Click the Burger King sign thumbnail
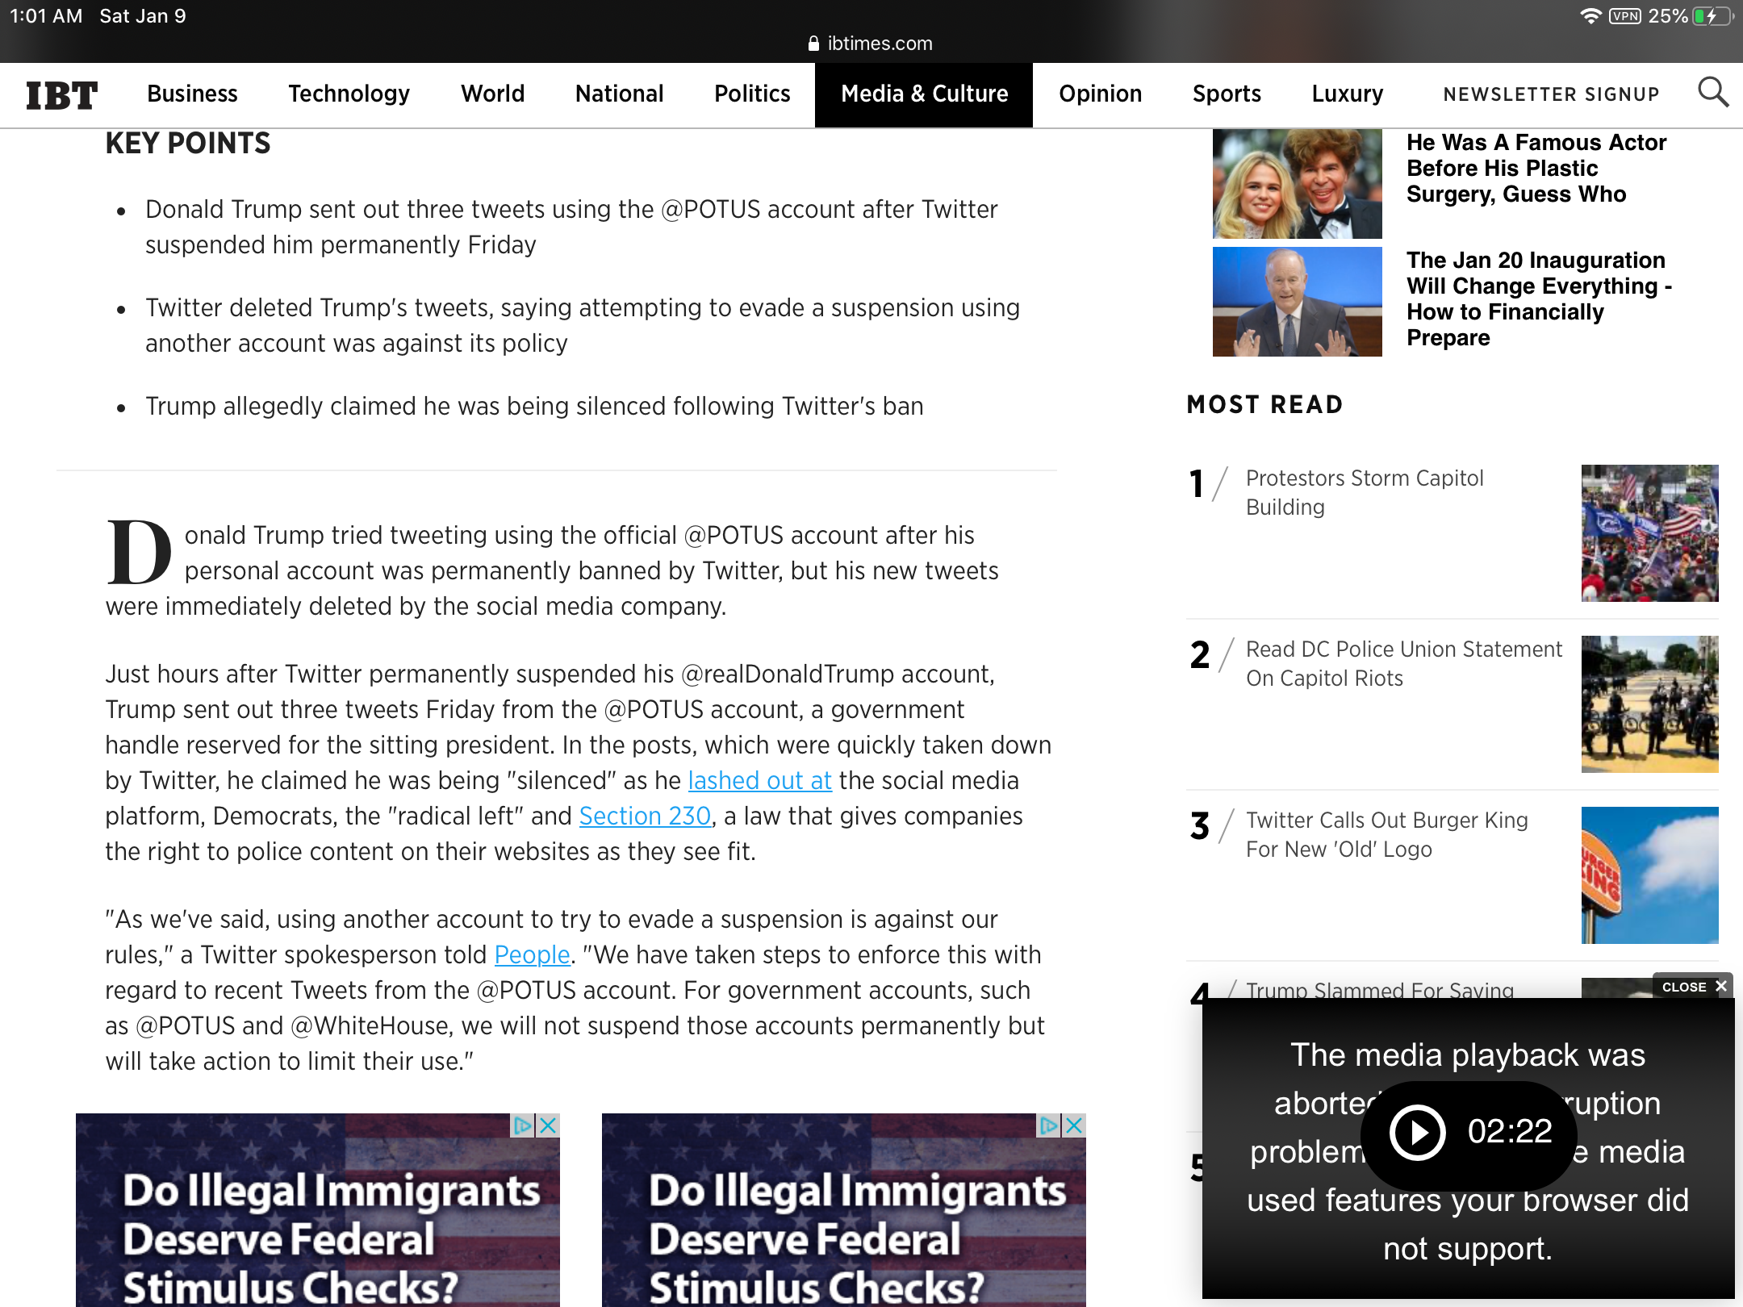 (x=1649, y=875)
